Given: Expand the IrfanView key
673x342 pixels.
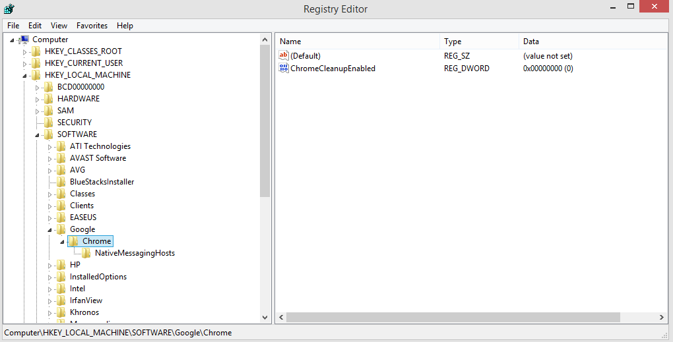Looking at the screenshot, I should pyautogui.click(x=49, y=301).
